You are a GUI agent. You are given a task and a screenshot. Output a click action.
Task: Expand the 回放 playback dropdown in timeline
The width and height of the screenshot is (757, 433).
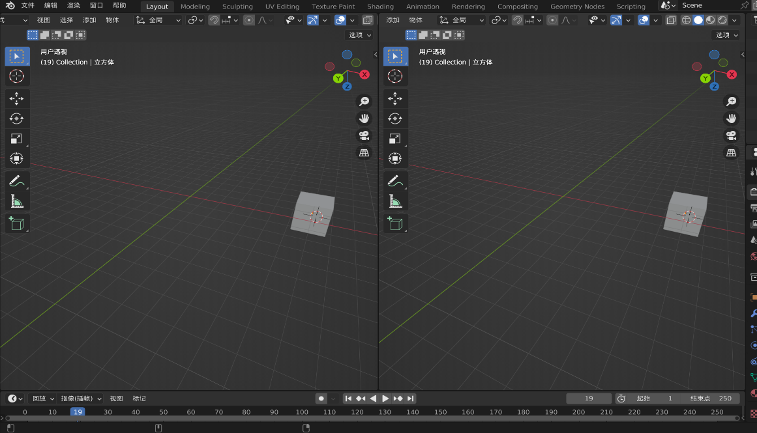tap(43, 398)
